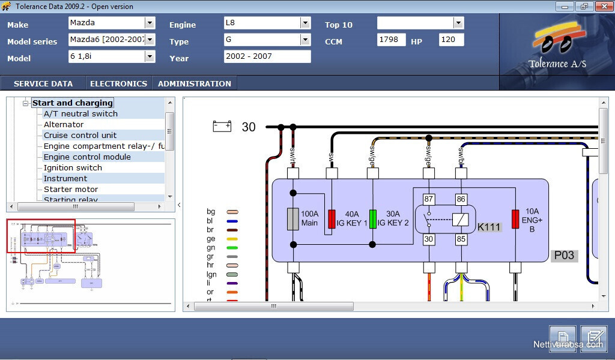
Task: Click relay terminal 30 box below the switch
Action: 429,239
